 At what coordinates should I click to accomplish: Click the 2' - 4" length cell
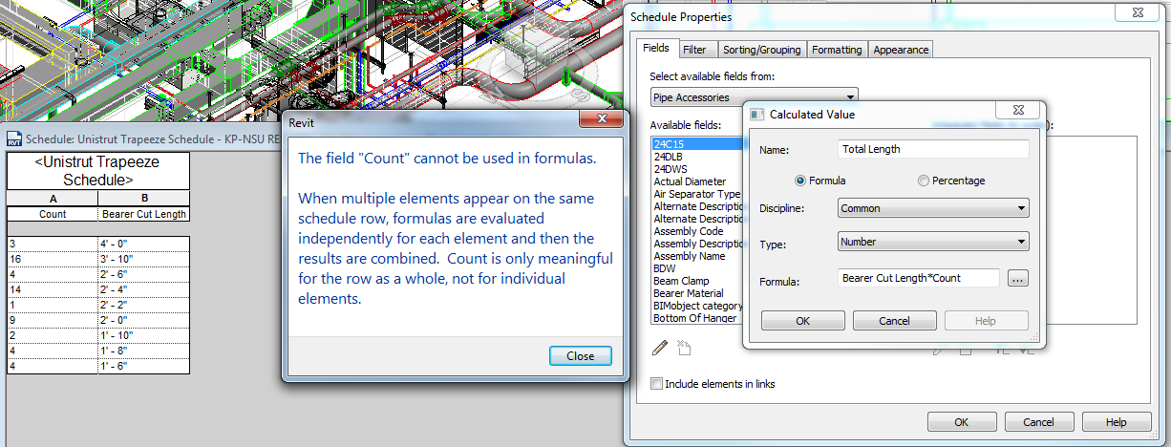143,289
